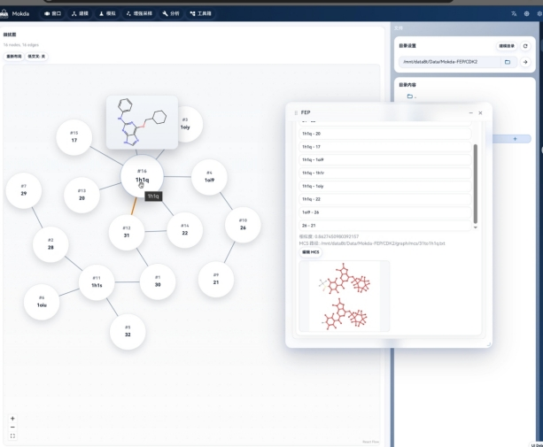
Task: Click the 建模目录 button
Action: (507, 46)
